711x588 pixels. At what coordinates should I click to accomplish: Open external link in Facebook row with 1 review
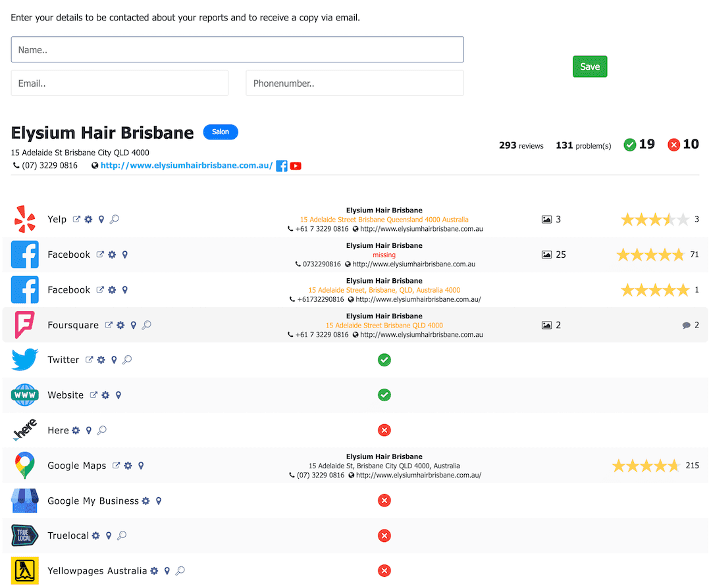point(100,290)
